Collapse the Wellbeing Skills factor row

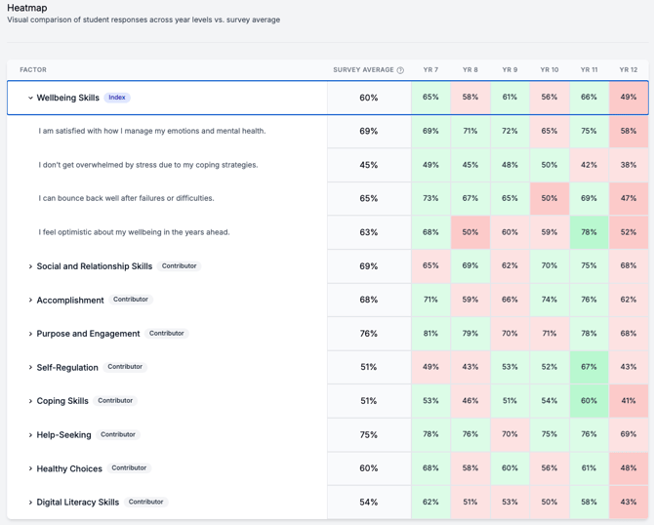point(30,98)
